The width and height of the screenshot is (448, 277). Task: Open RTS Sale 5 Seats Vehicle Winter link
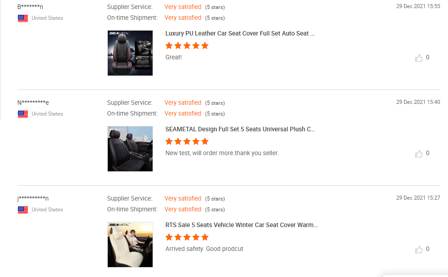[242, 225]
